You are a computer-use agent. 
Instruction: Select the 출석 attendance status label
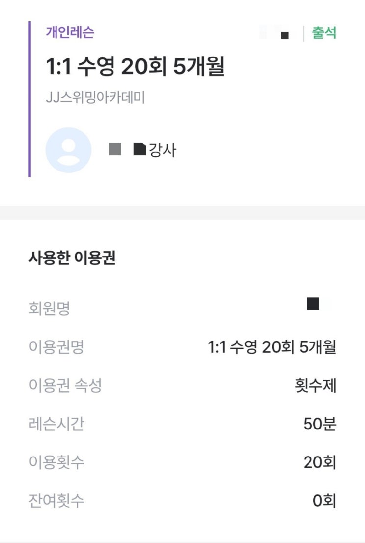(x=324, y=33)
